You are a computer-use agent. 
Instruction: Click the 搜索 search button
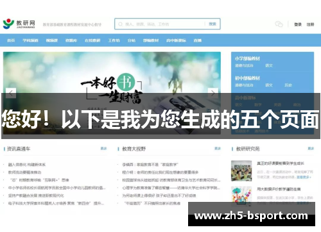(213, 24)
